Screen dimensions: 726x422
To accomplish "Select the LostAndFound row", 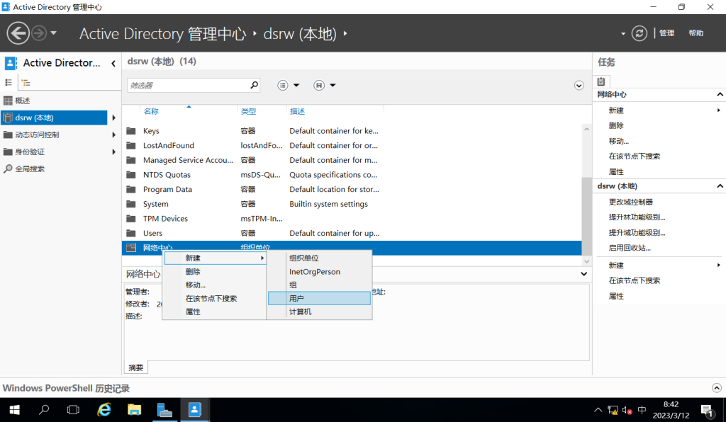I will (x=352, y=146).
